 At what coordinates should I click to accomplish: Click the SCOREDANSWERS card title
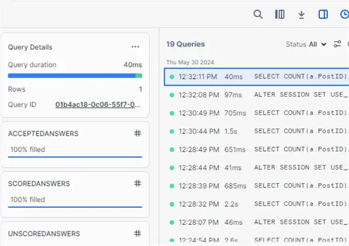[x=39, y=184]
